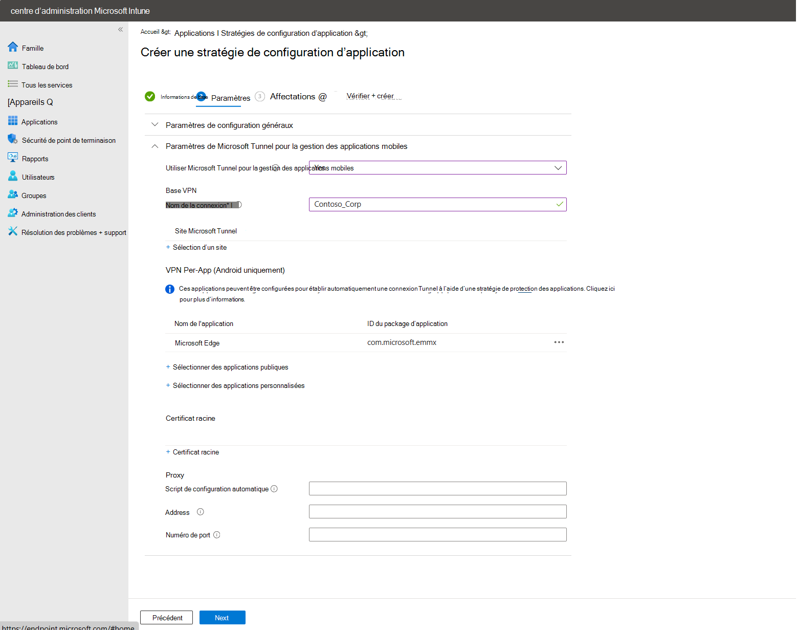Click the Tous les services list icon
797x630 pixels.
13,84
